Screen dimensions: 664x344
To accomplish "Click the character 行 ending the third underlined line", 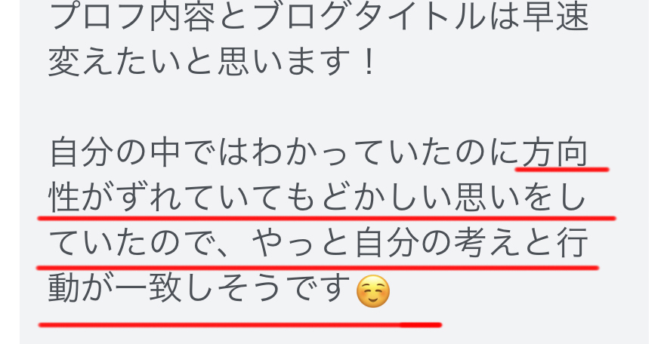I will 573,244.
